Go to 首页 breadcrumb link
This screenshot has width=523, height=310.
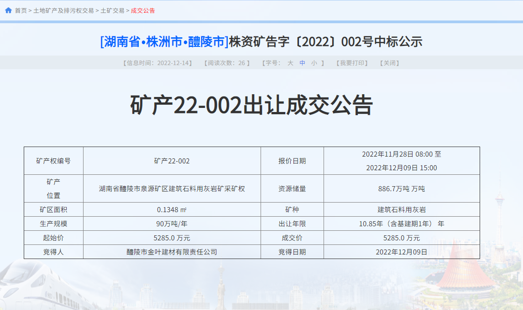[21, 10]
